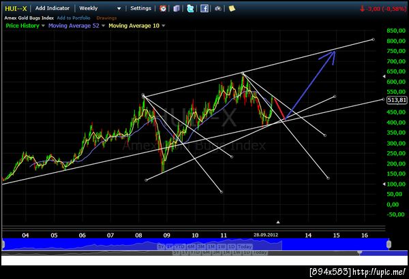Click the Amex Gold Bugs Index name
The height and width of the screenshot is (279, 409).
pos(29,18)
